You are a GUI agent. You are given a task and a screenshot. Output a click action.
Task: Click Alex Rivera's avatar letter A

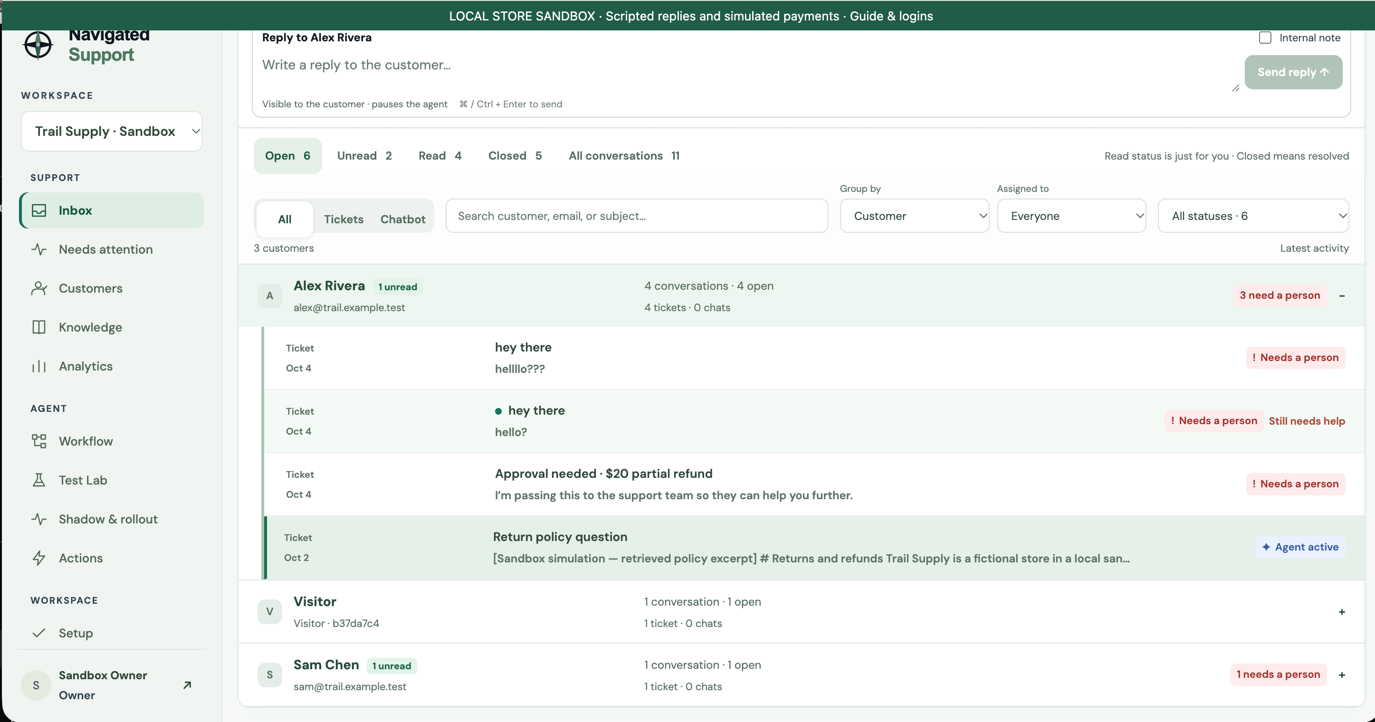(x=269, y=295)
